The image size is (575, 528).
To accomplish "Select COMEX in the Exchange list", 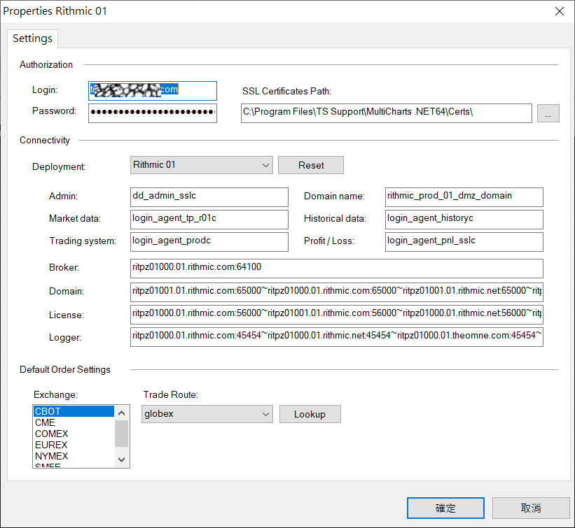I will pyautogui.click(x=74, y=434).
